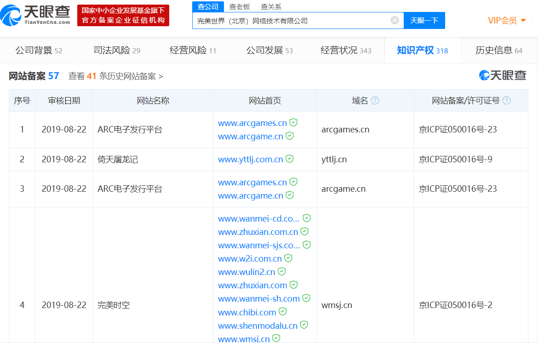Click the 天眼一下 search button
Viewport: 538px width, 343px height.
coord(424,21)
